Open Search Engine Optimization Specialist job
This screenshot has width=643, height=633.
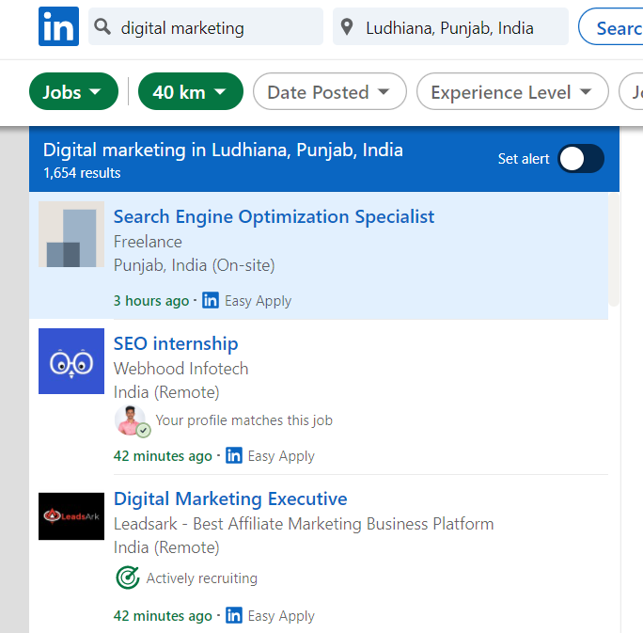click(274, 216)
